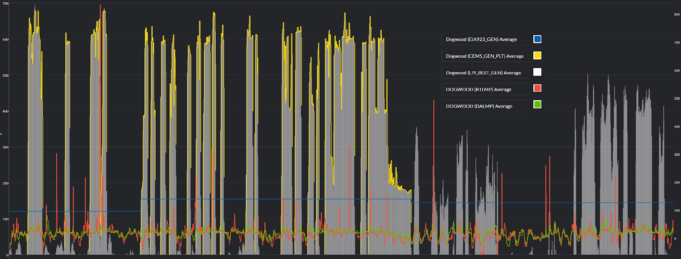Click the 500 tick on the left axis

[6, 76]
